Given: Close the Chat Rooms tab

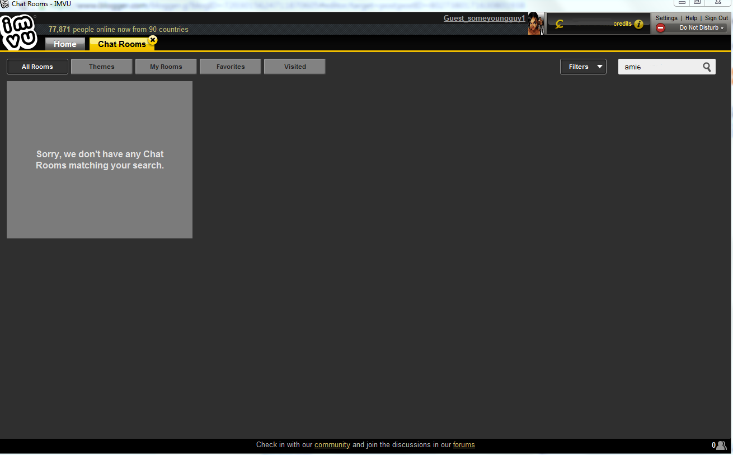Looking at the screenshot, I should (153, 40).
